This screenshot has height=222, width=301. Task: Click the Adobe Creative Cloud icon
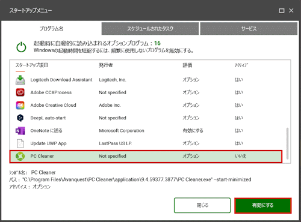click(x=20, y=105)
